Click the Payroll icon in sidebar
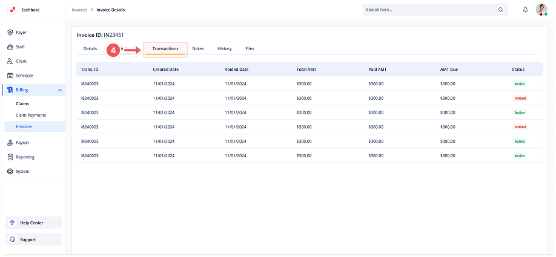 coord(10,143)
